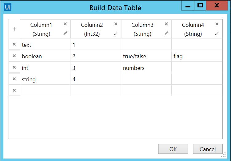Delete Column1 using its X icon
The width and height of the screenshot is (231, 161).
(x=65, y=24)
